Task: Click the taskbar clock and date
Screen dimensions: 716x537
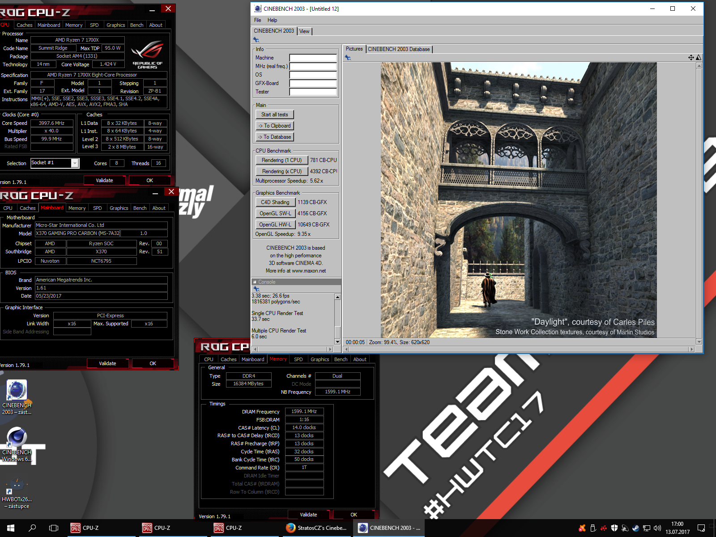Action: click(x=678, y=528)
